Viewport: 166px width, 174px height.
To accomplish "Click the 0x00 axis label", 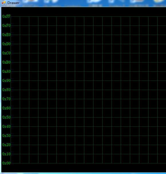I will click(x=6, y=163).
